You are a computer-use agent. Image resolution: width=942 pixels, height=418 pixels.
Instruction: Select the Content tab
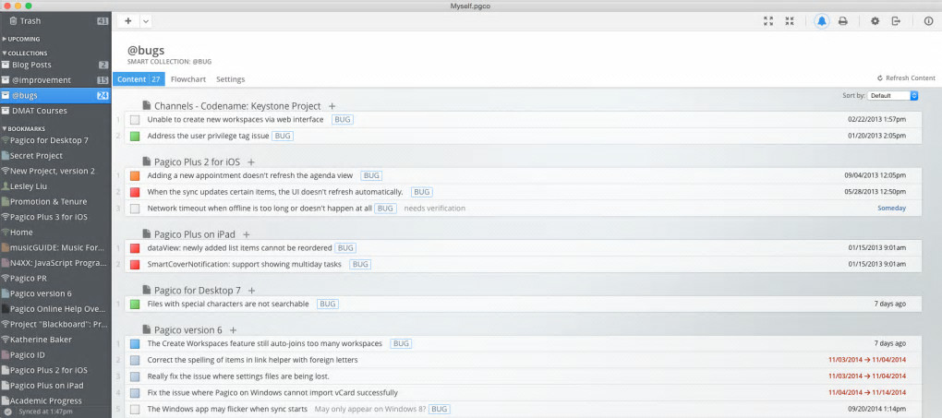click(x=139, y=79)
